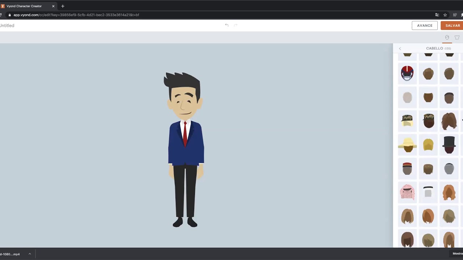View site security lock icon

click(x=9, y=15)
